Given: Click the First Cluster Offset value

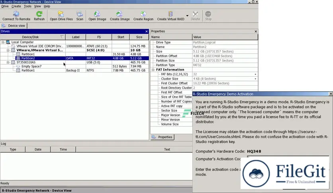Looking at the screenshot, I should (x=211, y=83).
